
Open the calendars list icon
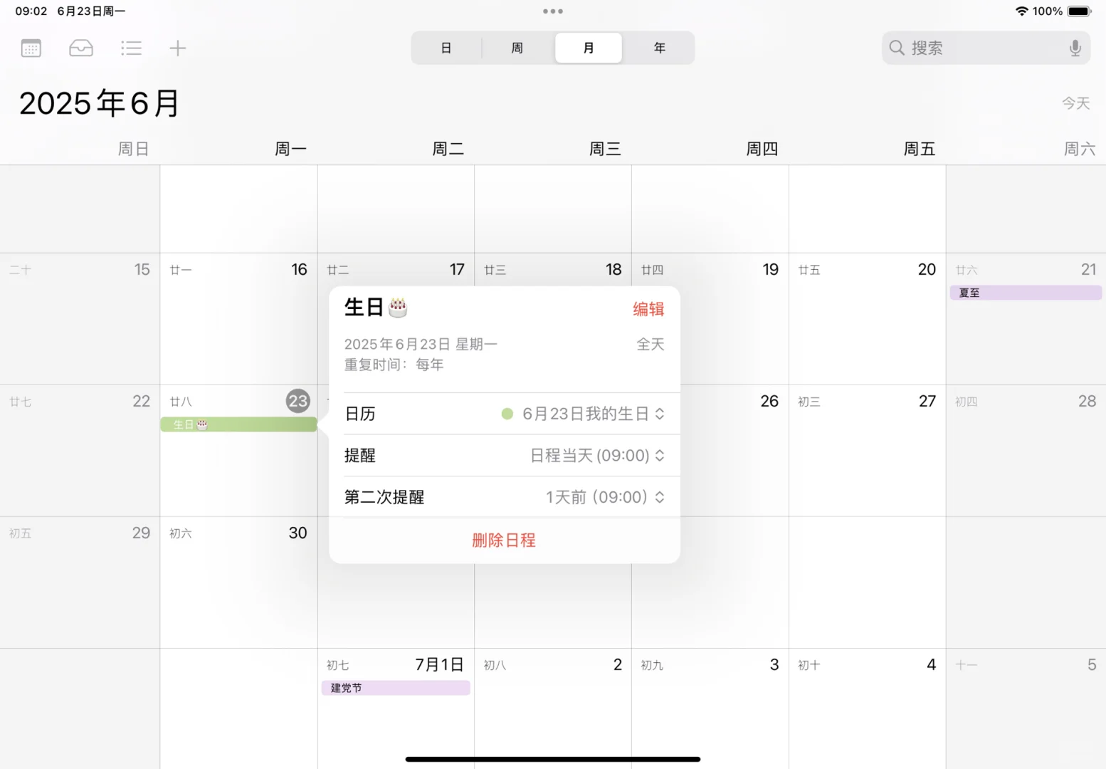(x=31, y=48)
